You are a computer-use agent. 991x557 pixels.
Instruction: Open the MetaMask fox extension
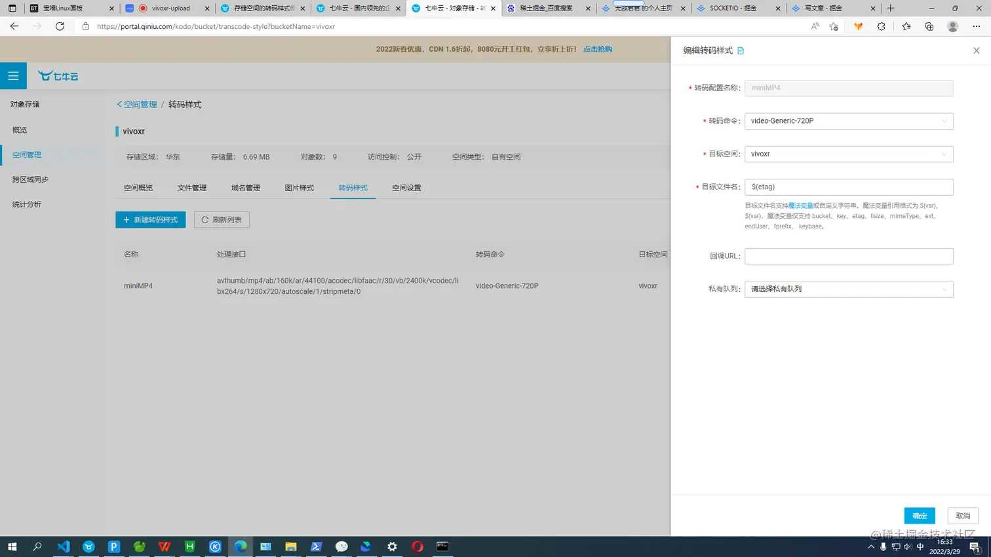pyautogui.click(x=858, y=26)
